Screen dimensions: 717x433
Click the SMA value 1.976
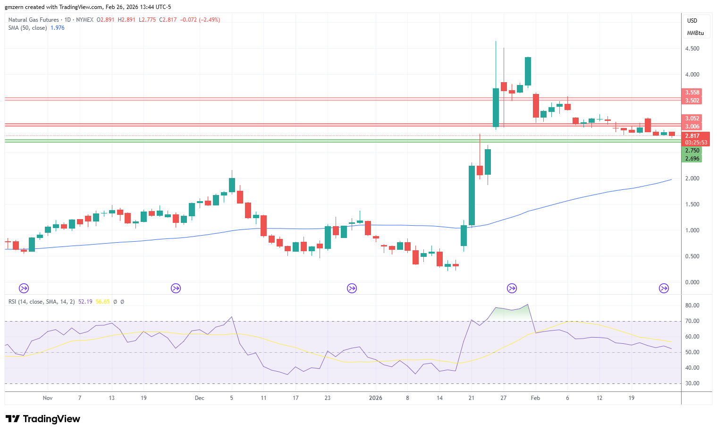58,28
